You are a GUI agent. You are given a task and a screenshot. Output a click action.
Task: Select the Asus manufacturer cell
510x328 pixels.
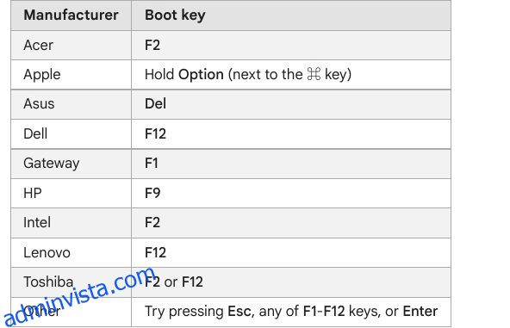(x=71, y=104)
